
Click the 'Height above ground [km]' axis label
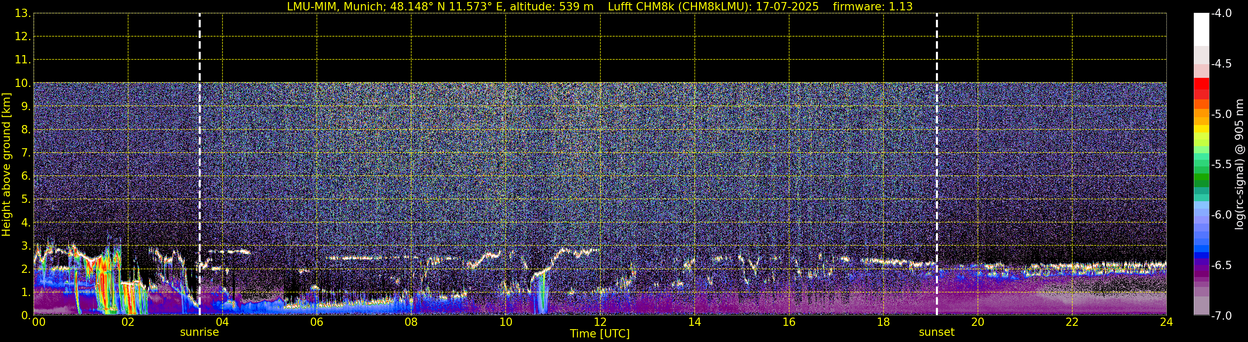click(x=6, y=165)
